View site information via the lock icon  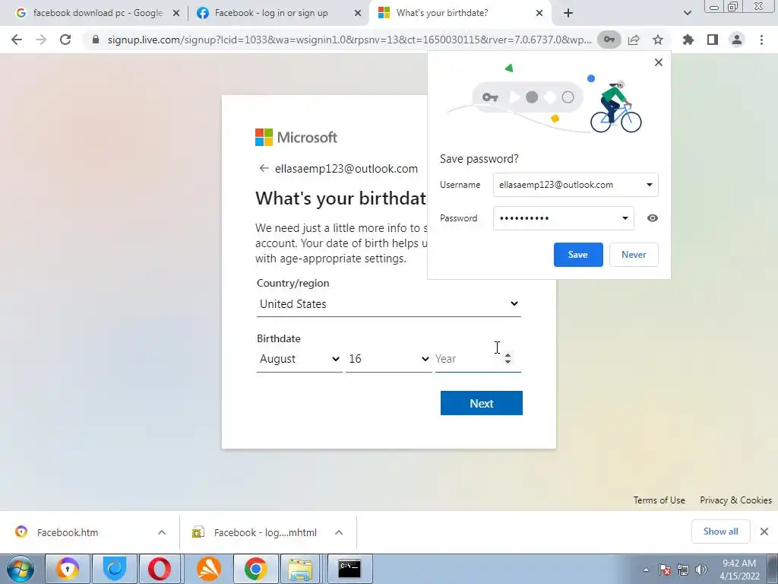pyautogui.click(x=96, y=40)
